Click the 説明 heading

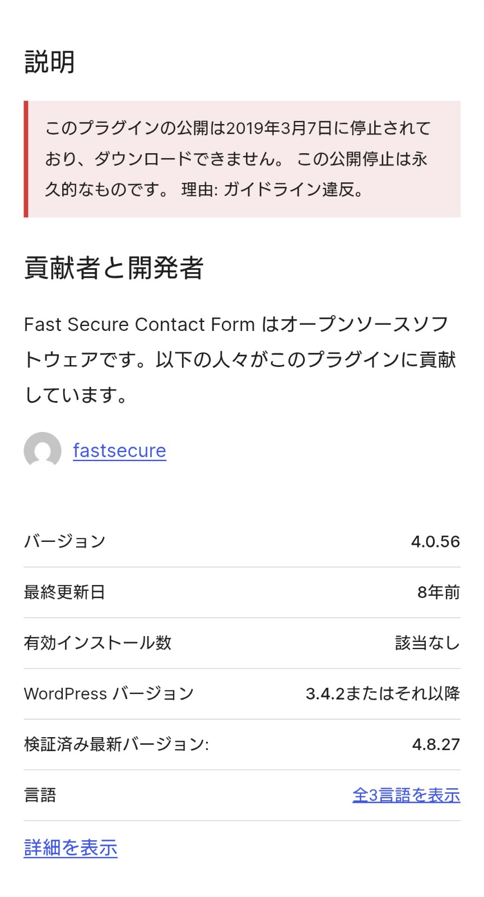point(50,62)
